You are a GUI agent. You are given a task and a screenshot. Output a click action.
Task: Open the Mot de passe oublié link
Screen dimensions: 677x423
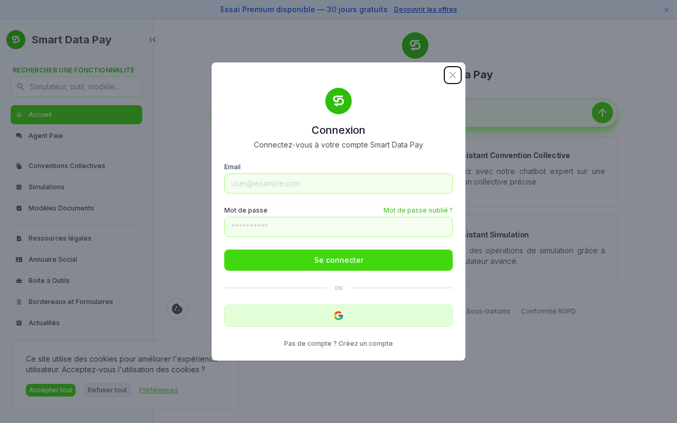[x=418, y=210]
